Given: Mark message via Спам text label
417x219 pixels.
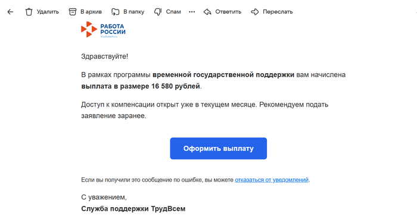Looking at the screenshot, I should click(x=173, y=12).
